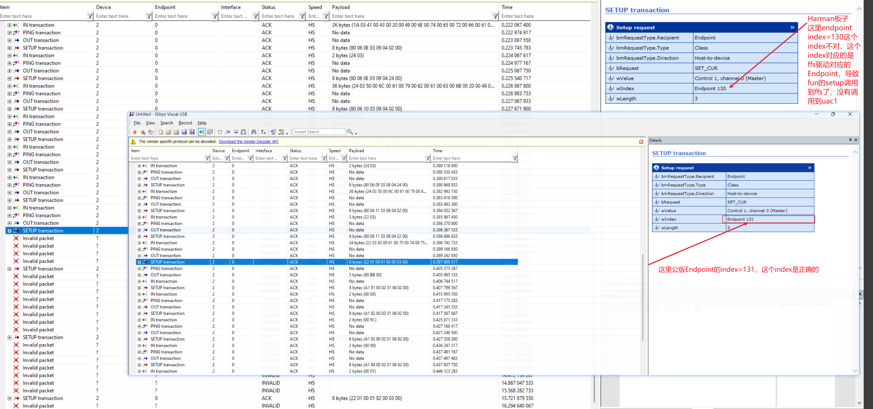Create a new document from toolbar
Image resolution: width=873 pixels, height=409 pixels.
[x=161, y=132]
